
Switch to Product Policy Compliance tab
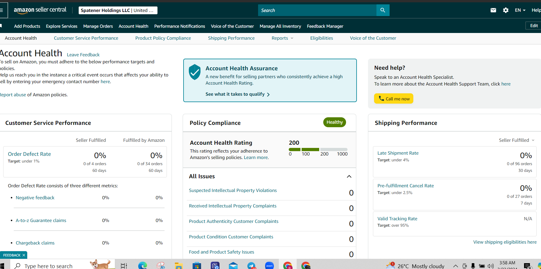[163, 38]
